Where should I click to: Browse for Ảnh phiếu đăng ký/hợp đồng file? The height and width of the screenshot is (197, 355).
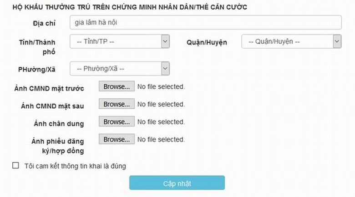pos(117,139)
